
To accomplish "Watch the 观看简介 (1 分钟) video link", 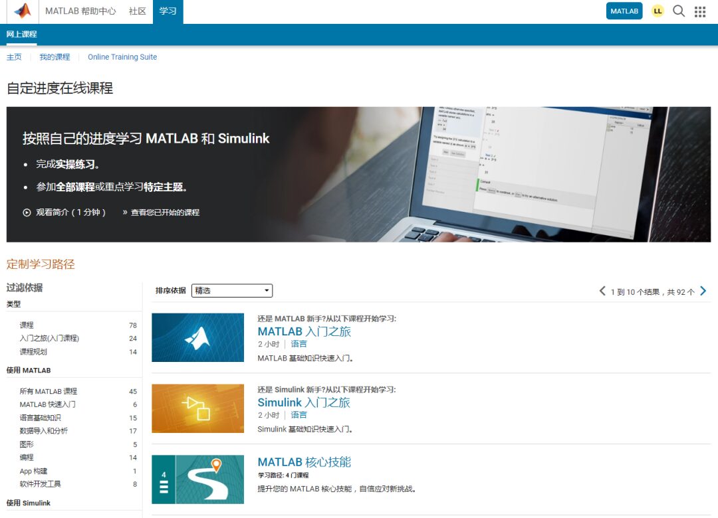I will pyautogui.click(x=70, y=213).
